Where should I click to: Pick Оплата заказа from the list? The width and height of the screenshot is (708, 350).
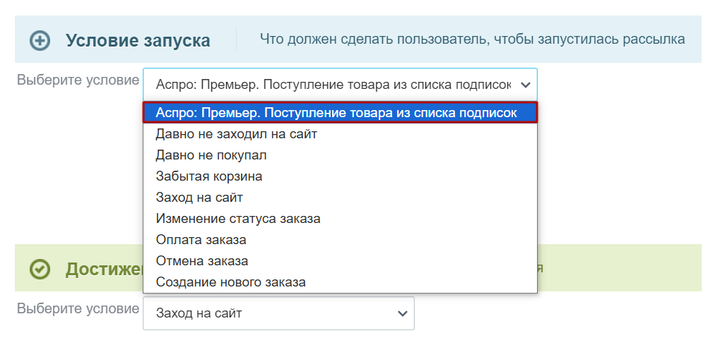coord(340,239)
